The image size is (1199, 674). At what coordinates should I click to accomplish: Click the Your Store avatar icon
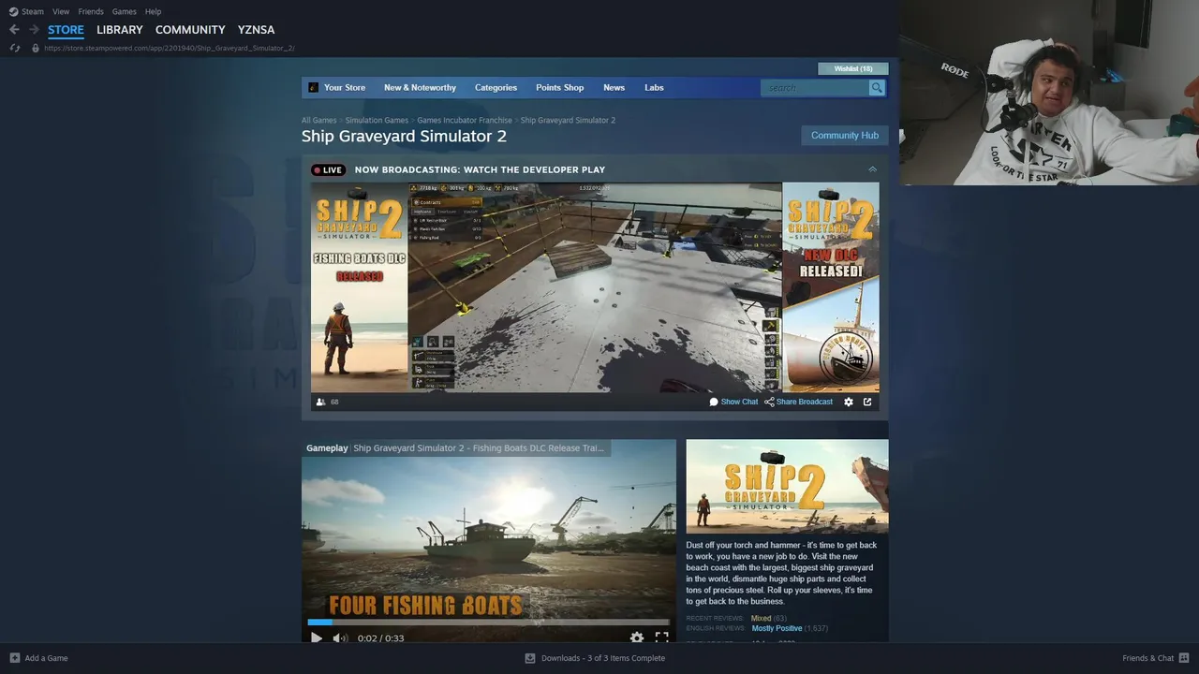click(x=314, y=87)
